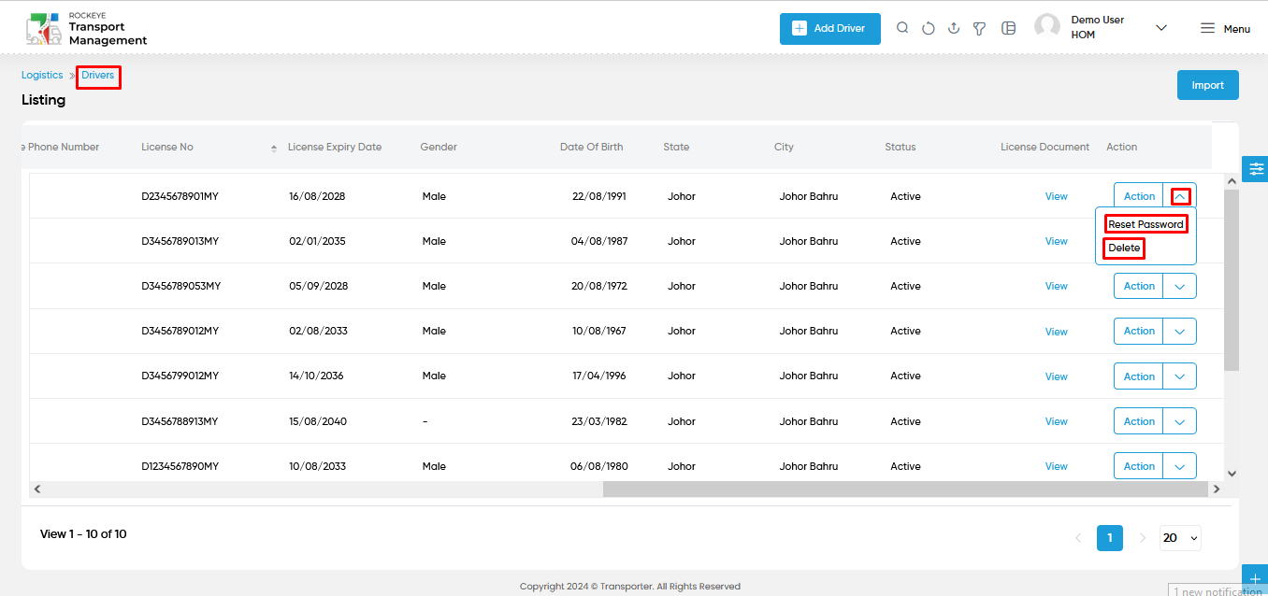Screen dimensions: 1268x596
Task: Click the right arrow of horizontal scrollbar
Action: [1217, 489]
